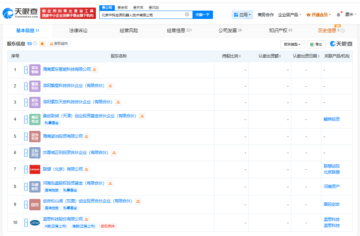Open the 股东类型 dropdown filter
The width and height of the screenshot is (360, 236).
pos(293,44)
